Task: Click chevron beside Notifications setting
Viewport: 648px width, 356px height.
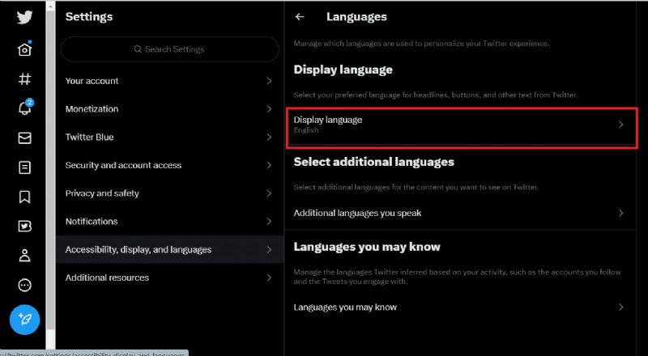Action: pos(269,222)
